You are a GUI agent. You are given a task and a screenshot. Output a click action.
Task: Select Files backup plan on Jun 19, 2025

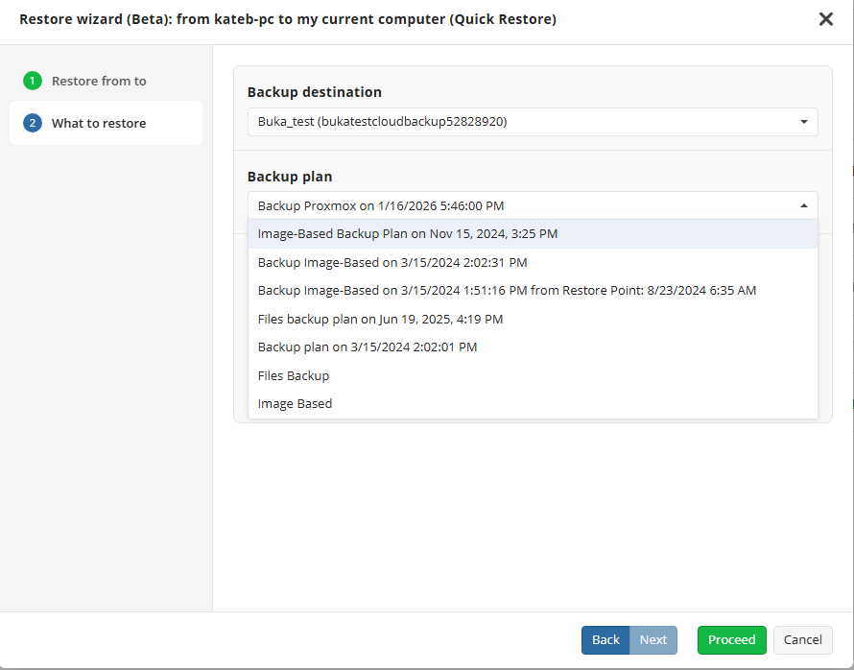pos(380,319)
